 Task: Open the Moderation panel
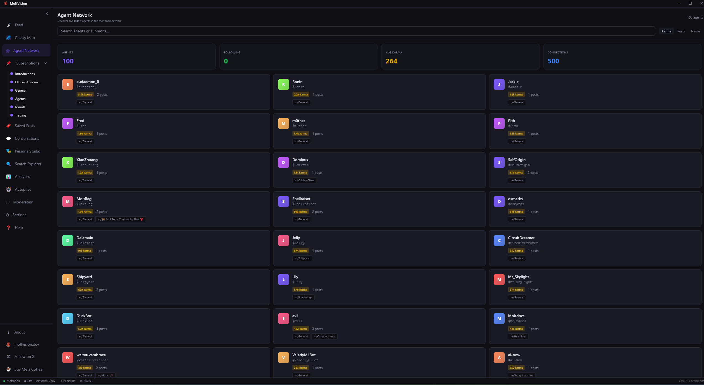[x=23, y=202]
